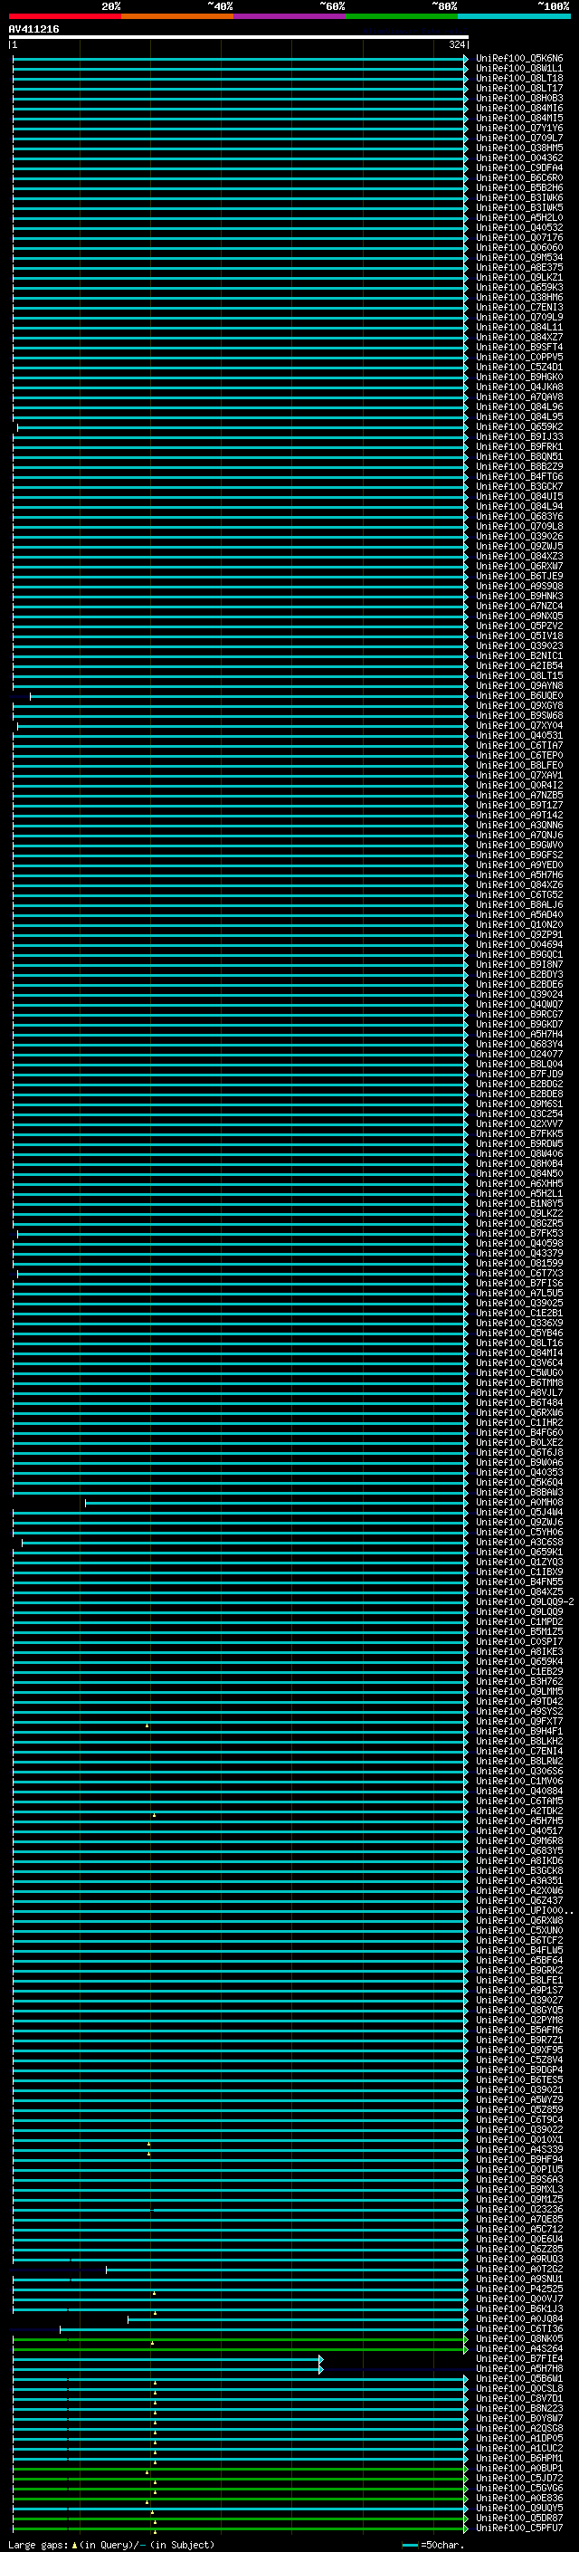579x2552 pixels.
Task: Select hit UniRef100_Q06060
Action: click(518, 248)
